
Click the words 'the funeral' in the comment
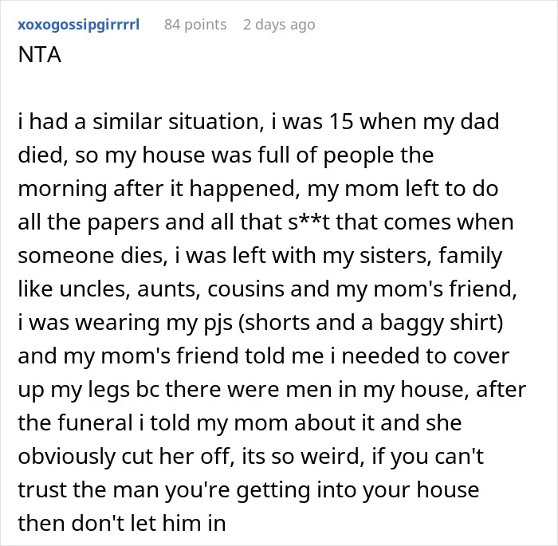pos(76,422)
